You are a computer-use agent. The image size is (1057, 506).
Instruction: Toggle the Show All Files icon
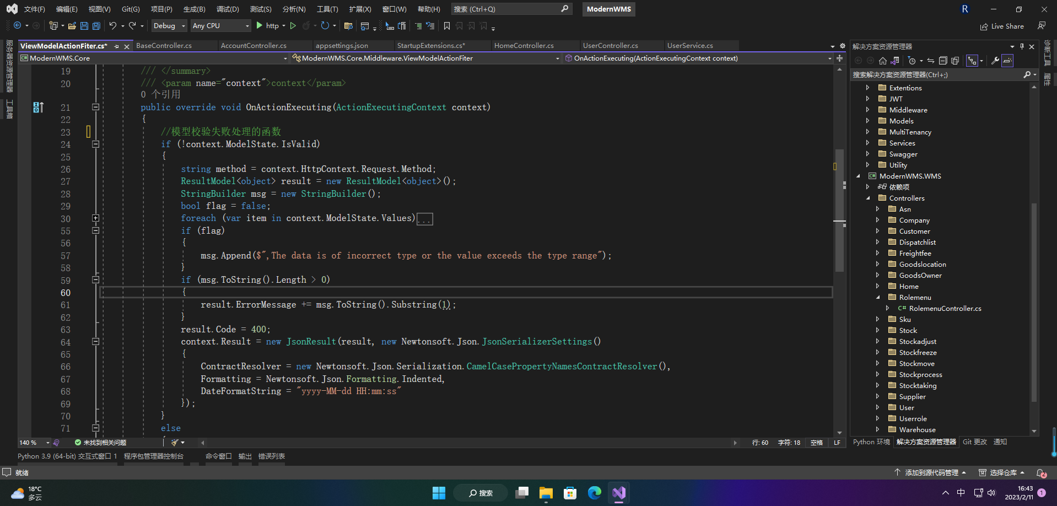[955, 61]
